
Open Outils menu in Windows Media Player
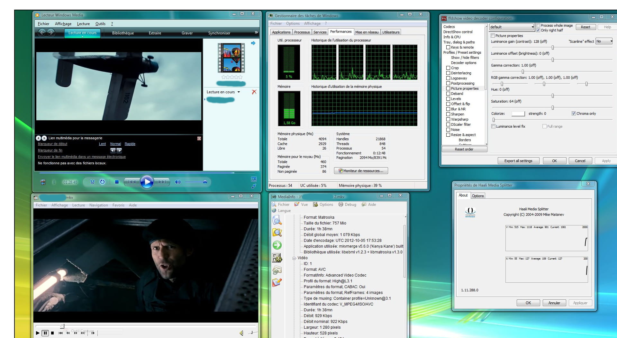[100, 24]
